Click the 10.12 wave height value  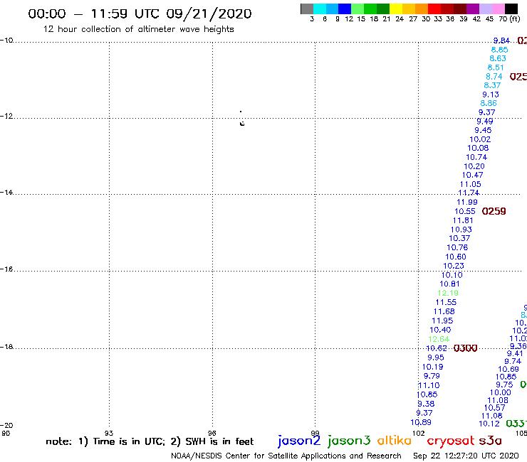pyautogui.click(x=489, y=424)
